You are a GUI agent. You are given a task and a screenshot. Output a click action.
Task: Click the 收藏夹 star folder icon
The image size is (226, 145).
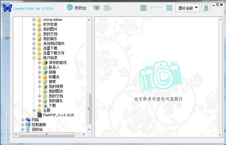(x=45, y=77)
